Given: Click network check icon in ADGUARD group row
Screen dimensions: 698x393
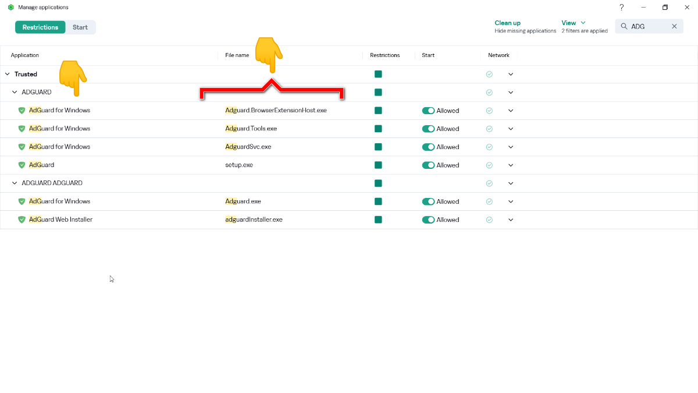Looking at the screenshot, I should pyautogui.click(x=489, y=93).
